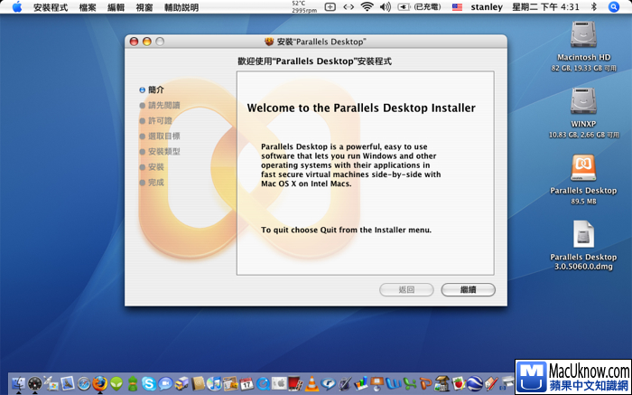The width and height of the screenshot is (632, 395).
Task: Open the 檔案 menu in menu bar
Action: (x=88, y=6)
